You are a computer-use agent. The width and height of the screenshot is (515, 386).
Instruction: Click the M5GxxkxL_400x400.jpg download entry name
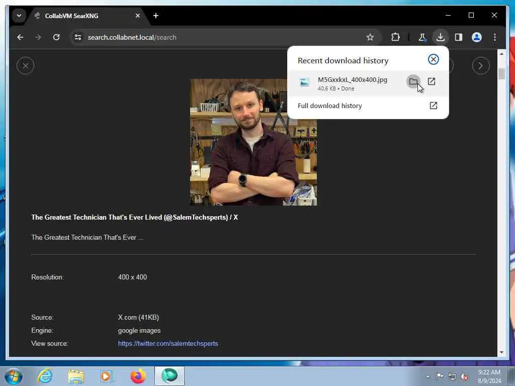(x=353, y=80)
